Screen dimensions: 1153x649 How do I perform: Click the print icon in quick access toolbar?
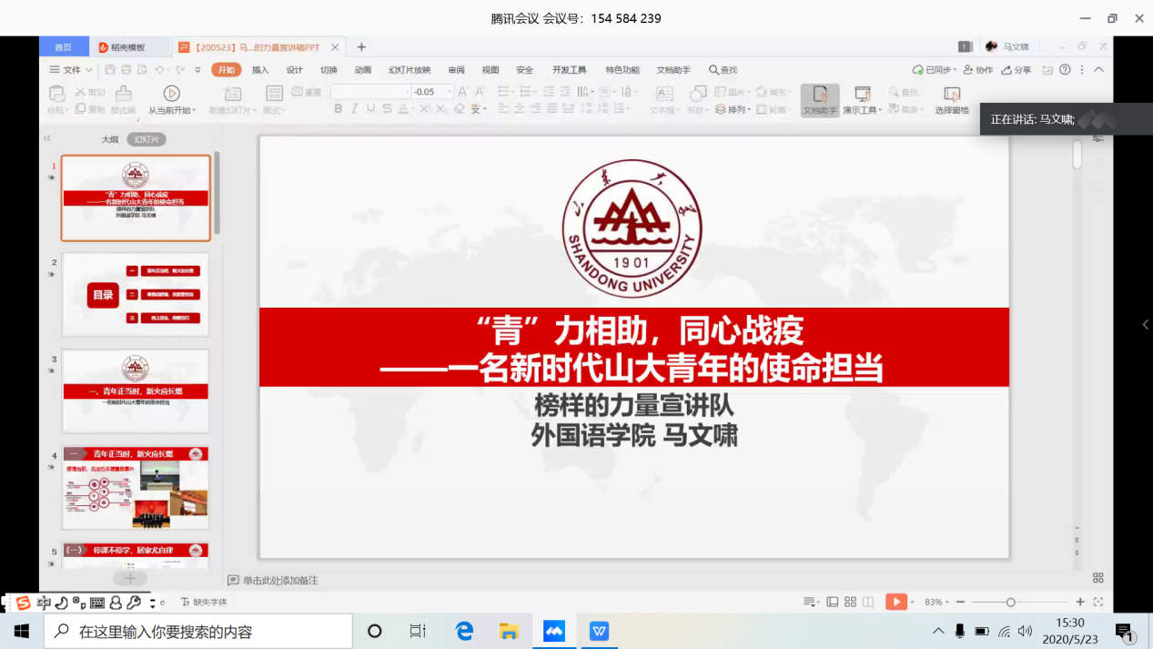coord(126,70)
